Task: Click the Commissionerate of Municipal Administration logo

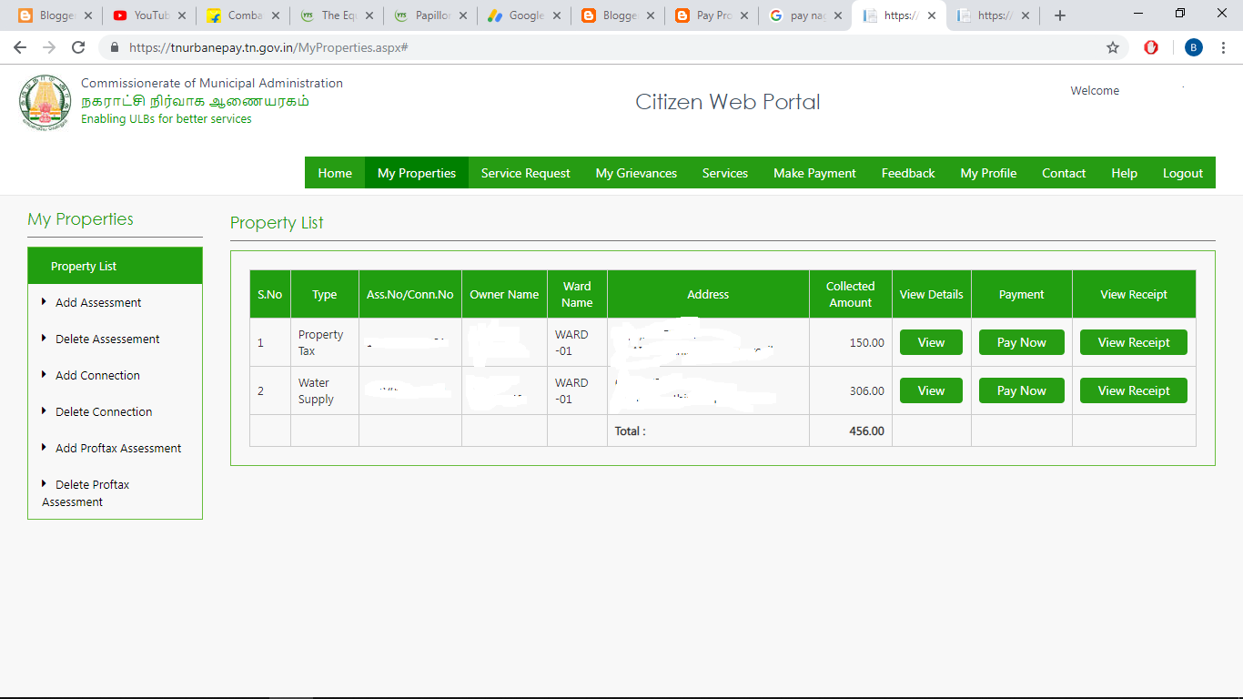Action: [x=43, y=101]
